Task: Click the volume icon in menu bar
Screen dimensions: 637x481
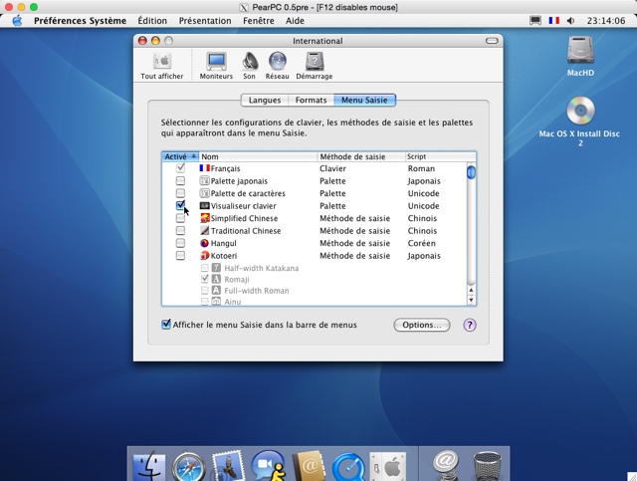Action: [x=570, y=20]
